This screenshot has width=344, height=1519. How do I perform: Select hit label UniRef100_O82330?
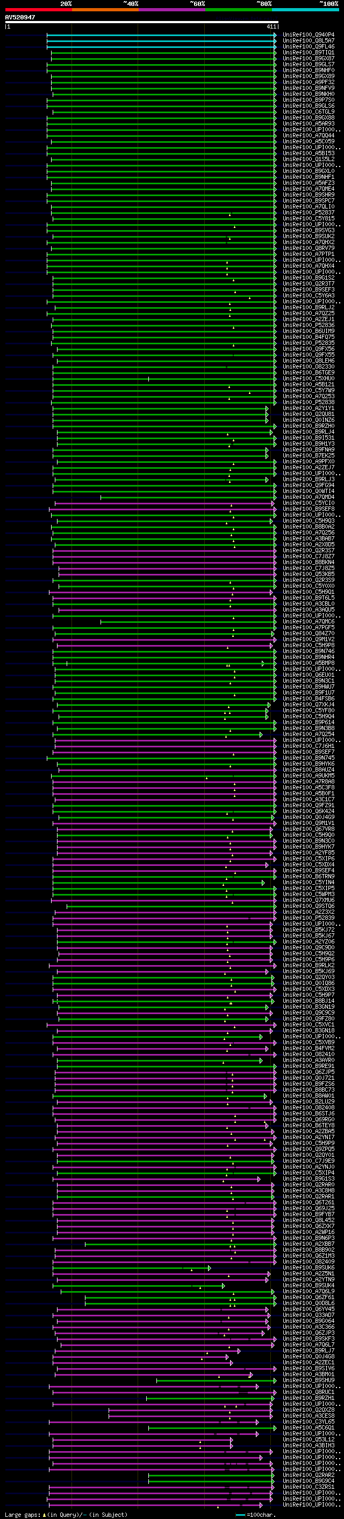coord(309,366)
